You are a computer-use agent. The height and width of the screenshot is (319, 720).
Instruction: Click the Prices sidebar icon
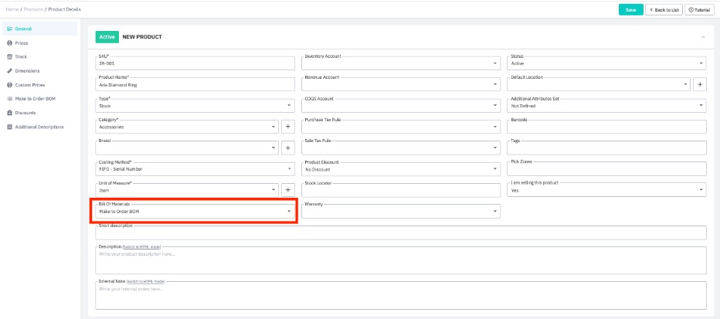9,42
